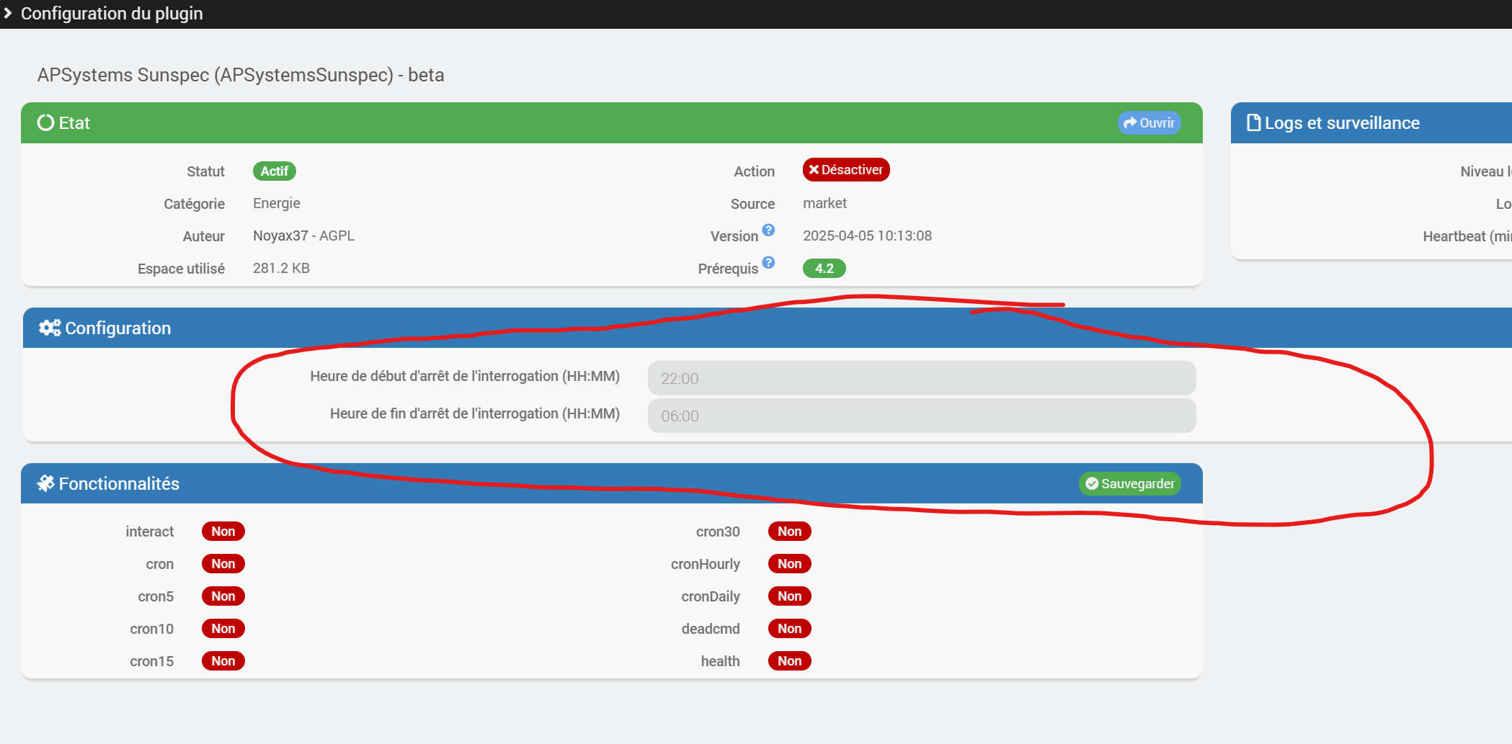Click the Etat circle icon
The image size is (1512, 744).
click(45, 122)
